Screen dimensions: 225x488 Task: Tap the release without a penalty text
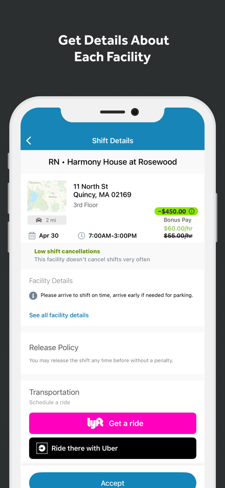coord(101,361)
